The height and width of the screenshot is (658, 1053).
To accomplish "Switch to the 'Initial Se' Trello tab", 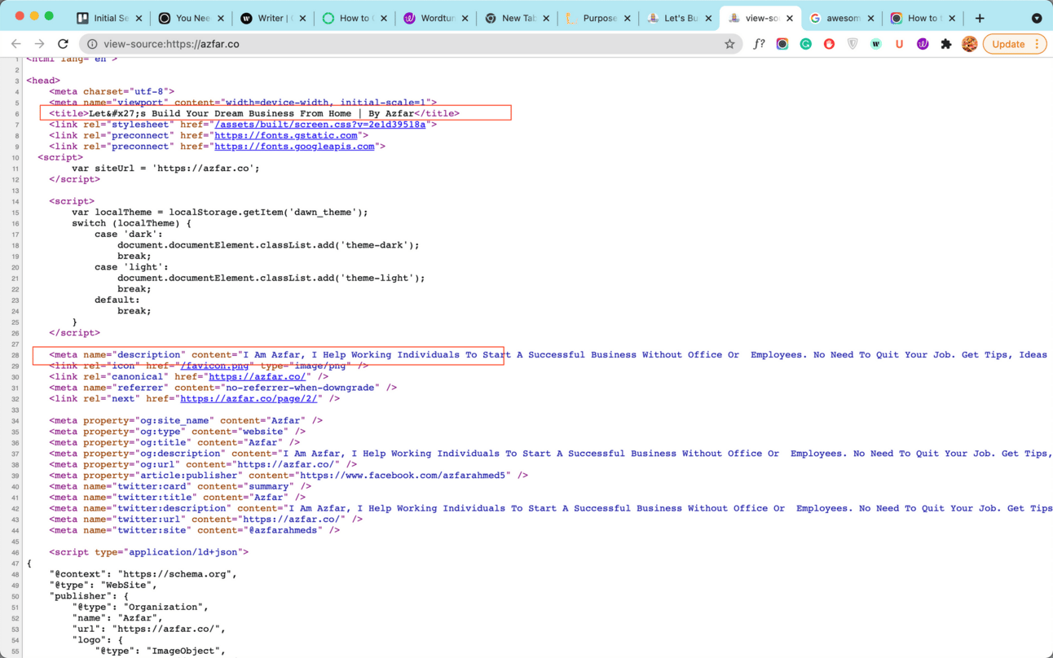I will pos(111,18).
